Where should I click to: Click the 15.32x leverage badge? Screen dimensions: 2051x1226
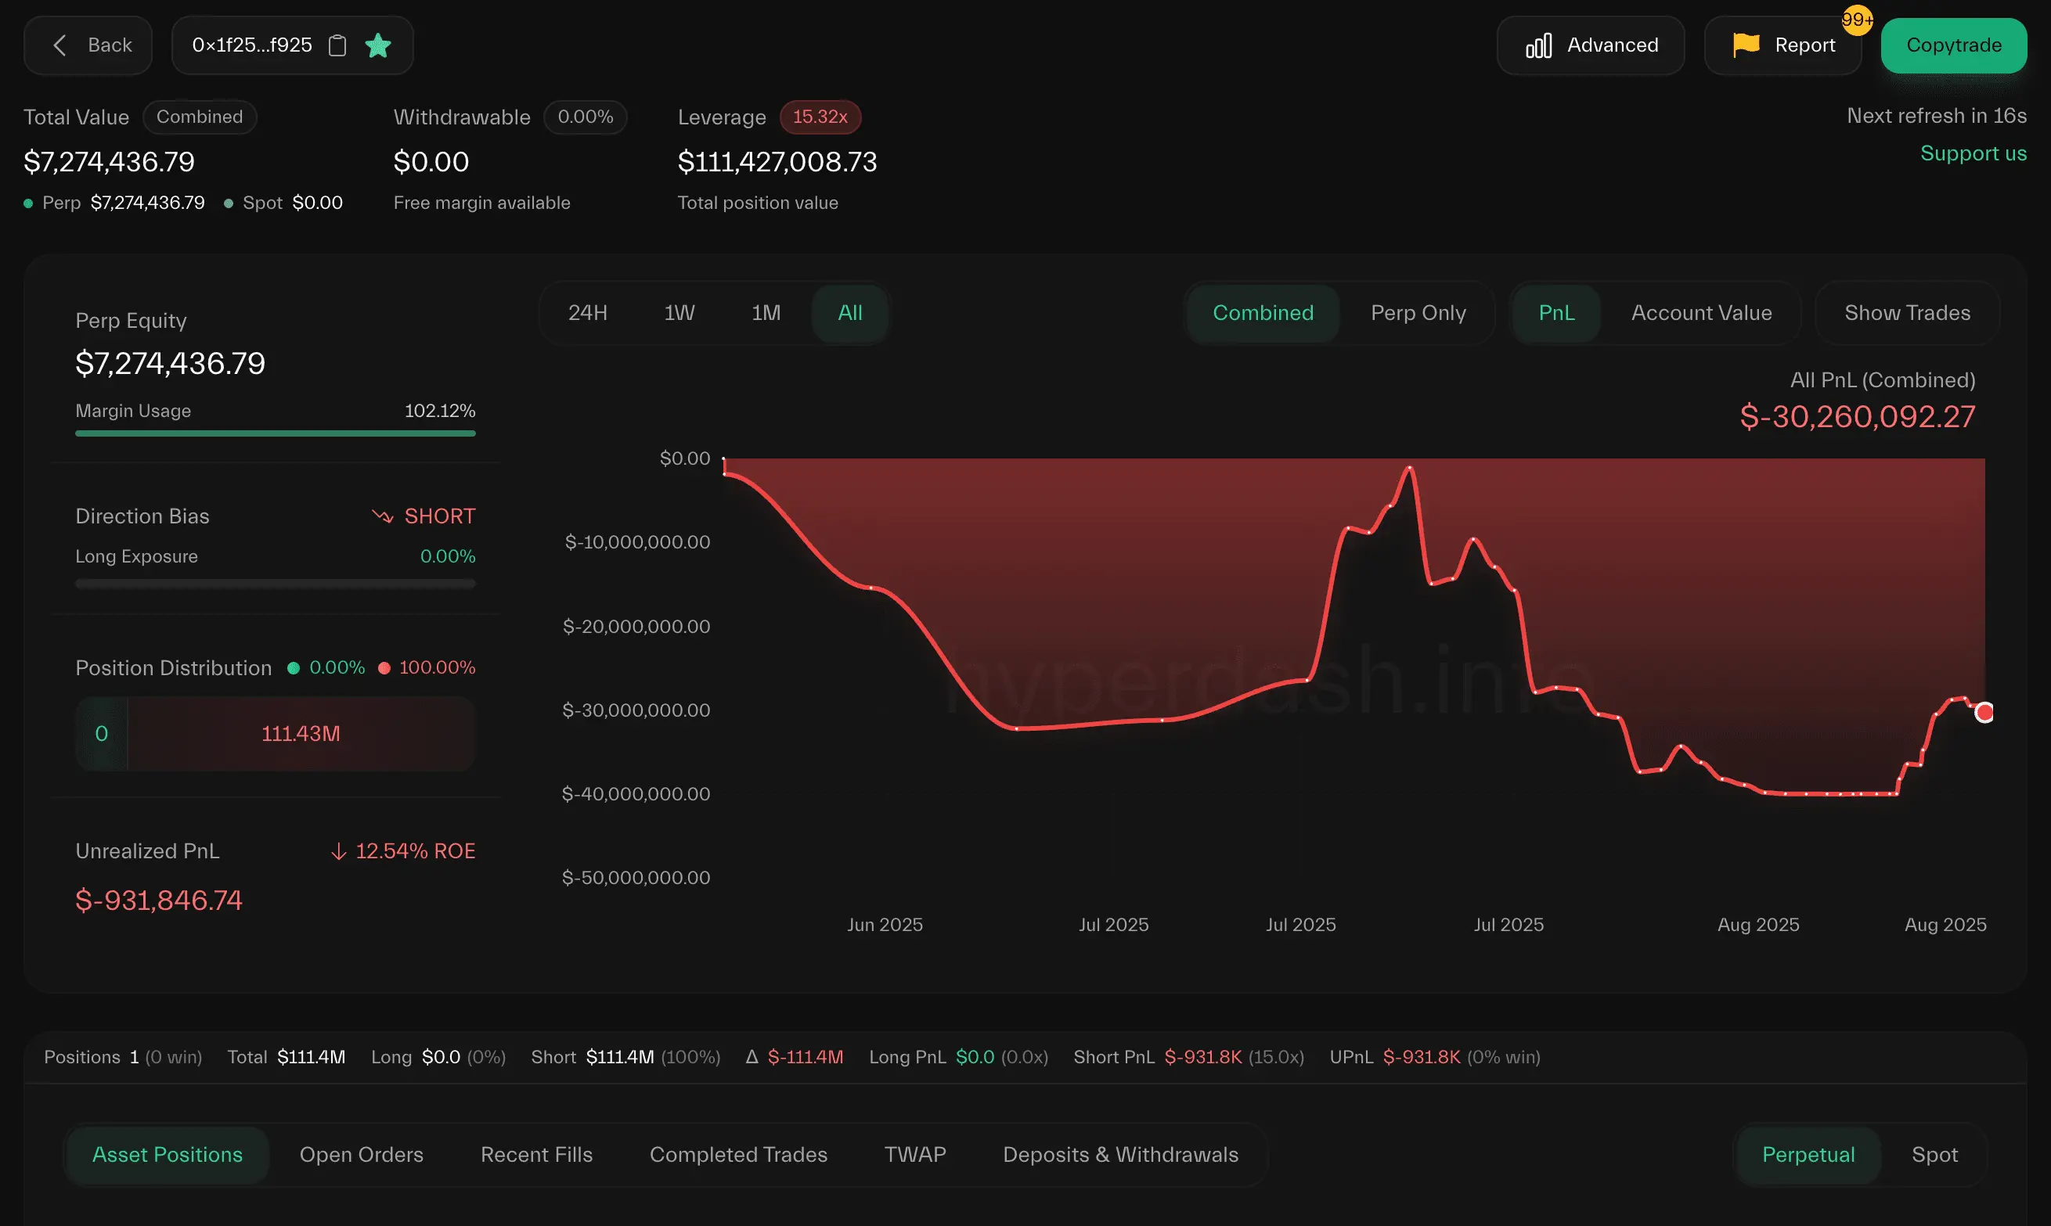pyautogui.click(x=820, y=117)
